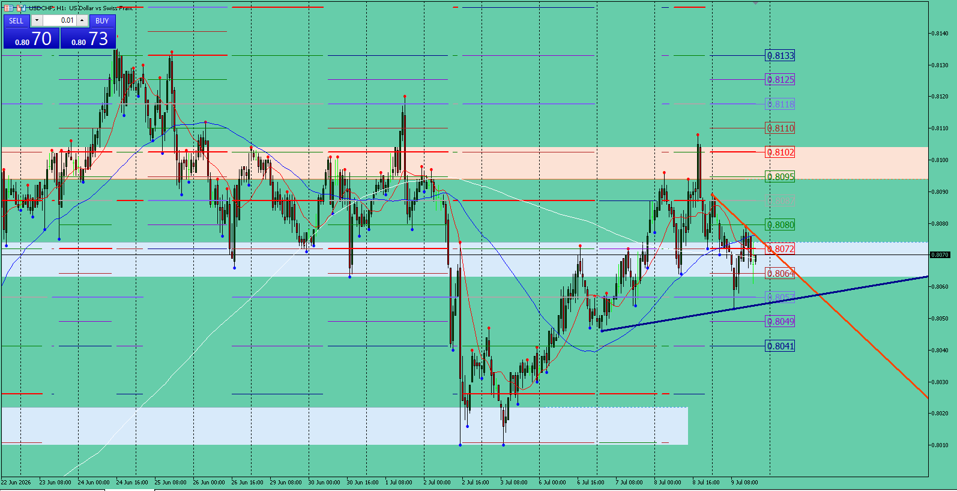Select the chart title 'USDCHP, H1: US Dollar vs Swiss Franc'

[x=81, y=8]
